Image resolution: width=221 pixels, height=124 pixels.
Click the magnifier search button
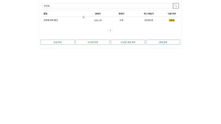point(176,6)
